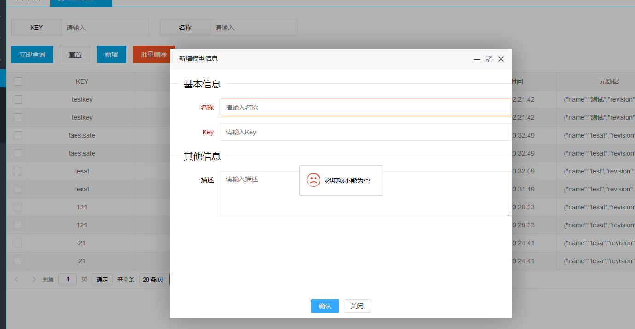Click the 新增 add button
The image size is (635, 329).
(x=111, y=54)
